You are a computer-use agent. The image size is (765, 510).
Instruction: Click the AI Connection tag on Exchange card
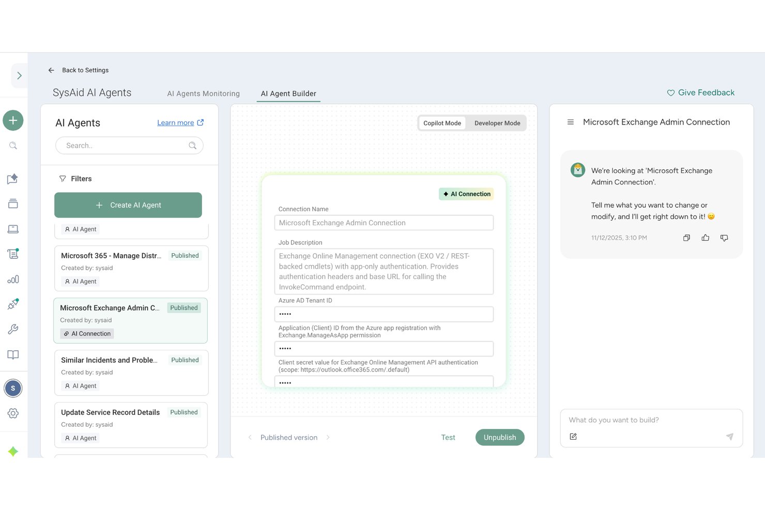(x=87, y=334)
